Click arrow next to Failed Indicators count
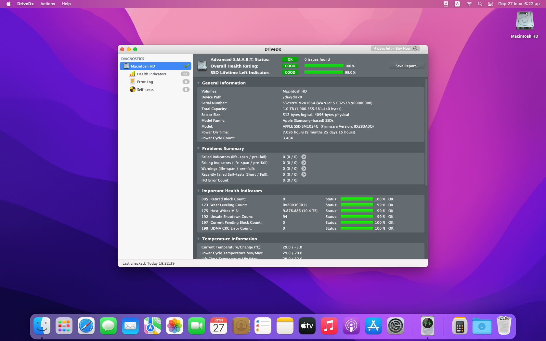This screenshot has height=341, width=546. coord(304,157)
